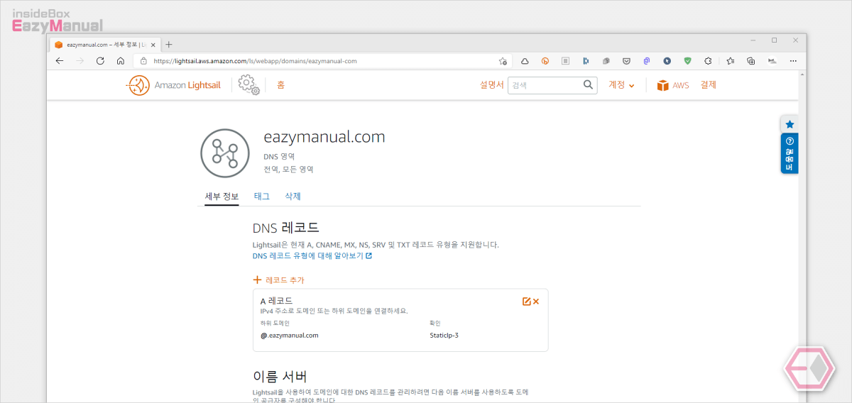Open the copy-pages extension icon

pyautogui.click(x=606, y=61)
